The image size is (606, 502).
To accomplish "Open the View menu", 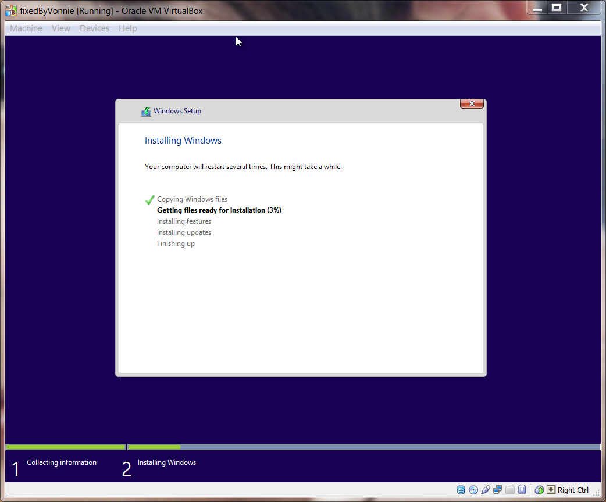I will (61, 28).
